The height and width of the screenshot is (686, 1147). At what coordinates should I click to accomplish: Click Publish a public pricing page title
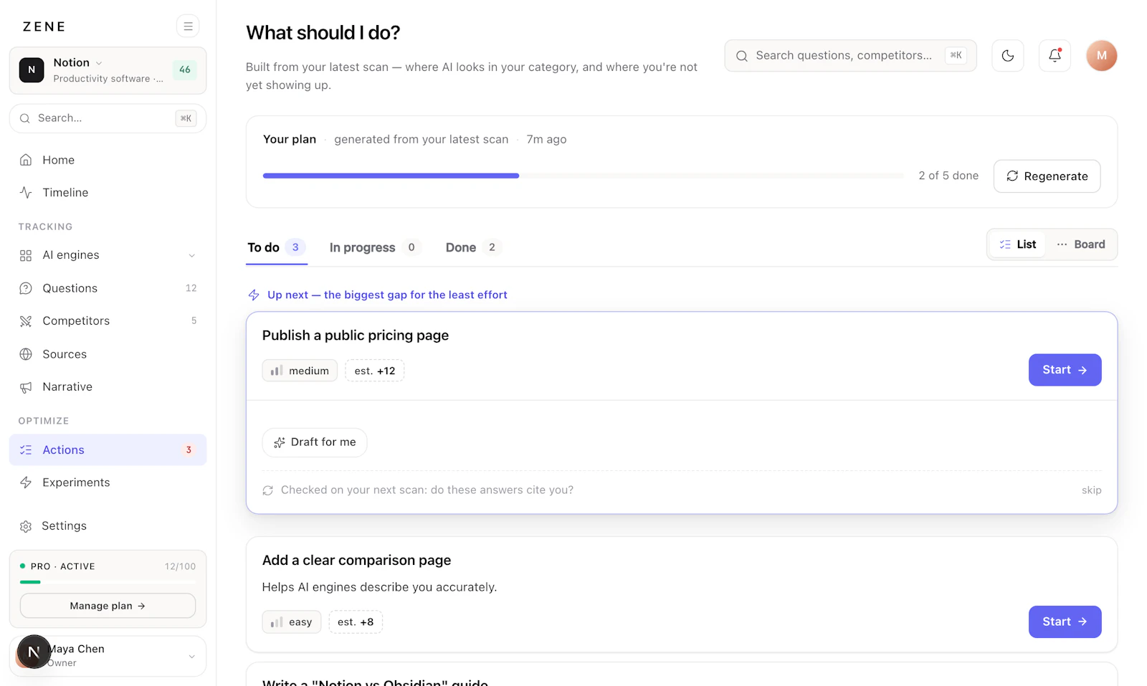pos(356,335)
